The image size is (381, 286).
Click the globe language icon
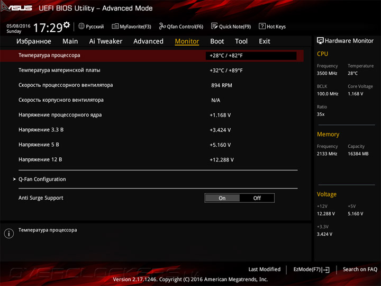(81, 26)
